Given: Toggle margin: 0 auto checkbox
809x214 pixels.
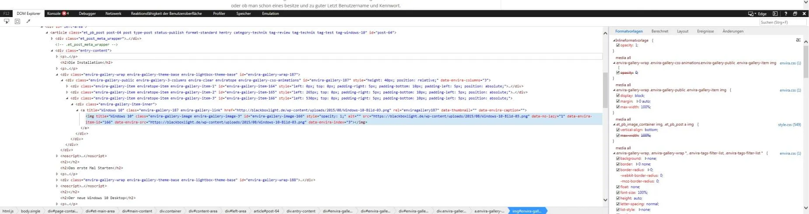Looking at the screenshot, I should click(618, 101).
